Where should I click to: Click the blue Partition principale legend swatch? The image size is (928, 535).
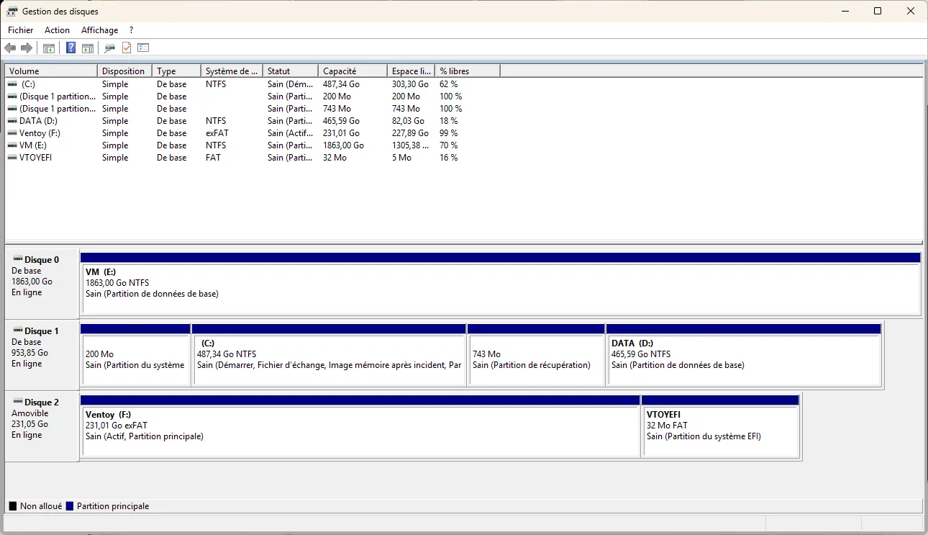tap(70, 506)
